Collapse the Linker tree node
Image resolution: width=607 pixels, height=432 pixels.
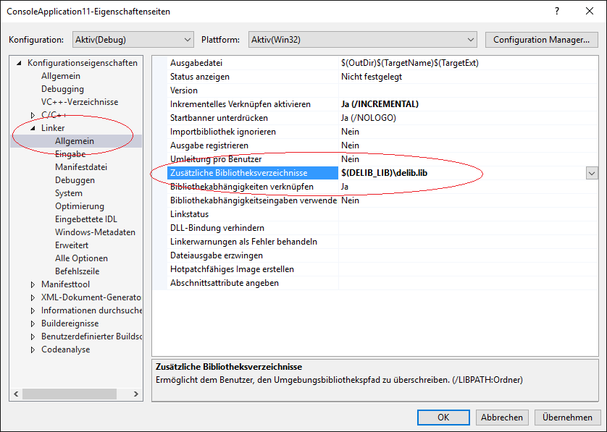(x=33, y=128)
